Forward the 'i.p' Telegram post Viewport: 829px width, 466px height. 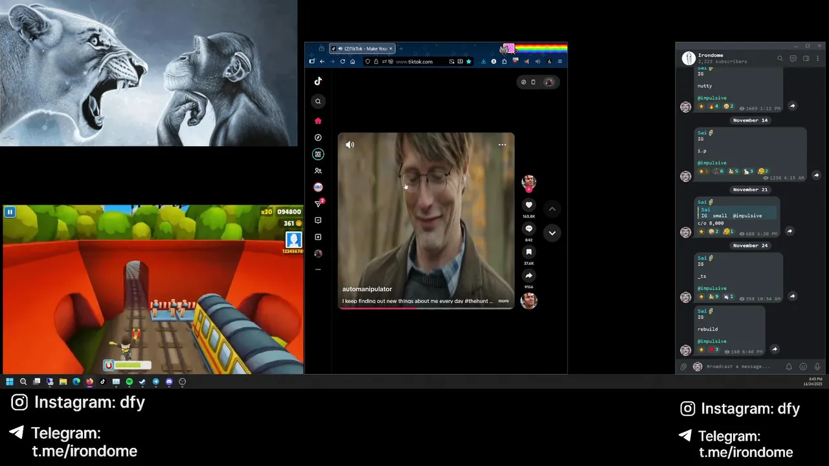[x=816, y=175]
